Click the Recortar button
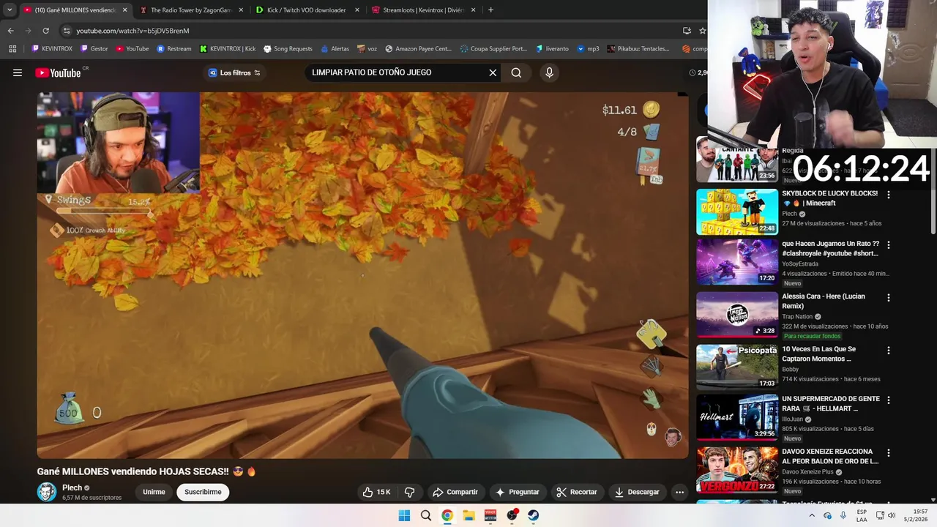This screenshot has width=937, height=527. click(576, 492)
